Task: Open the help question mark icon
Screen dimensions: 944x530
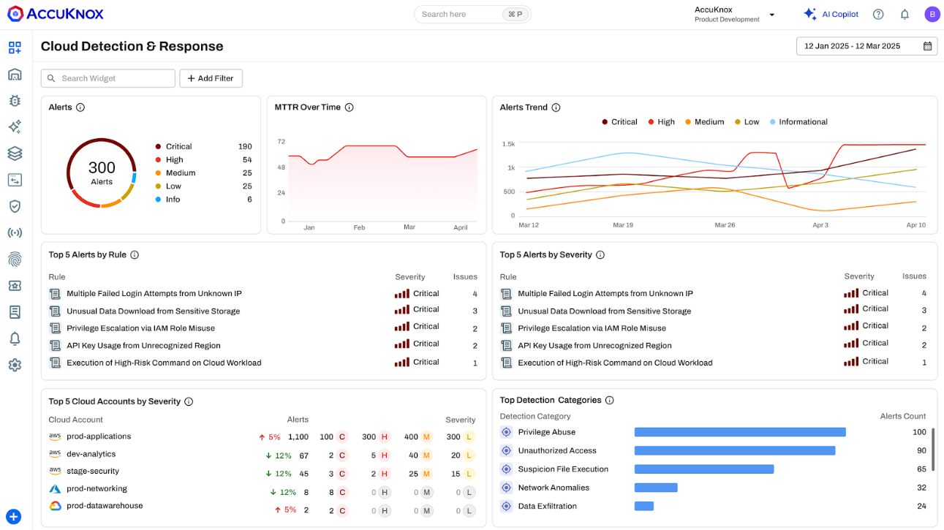Action: point(878,14)
